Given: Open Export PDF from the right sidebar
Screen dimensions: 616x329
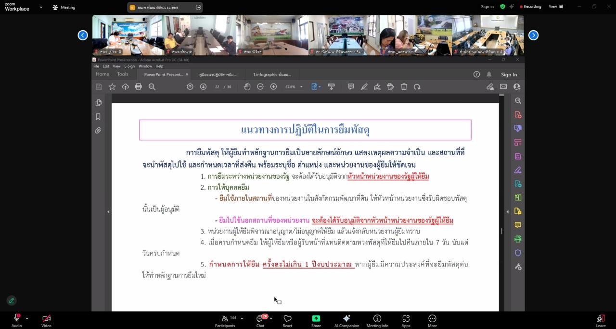Looking at the screenshot, I should pyautogui.click(x=518, y=128).
